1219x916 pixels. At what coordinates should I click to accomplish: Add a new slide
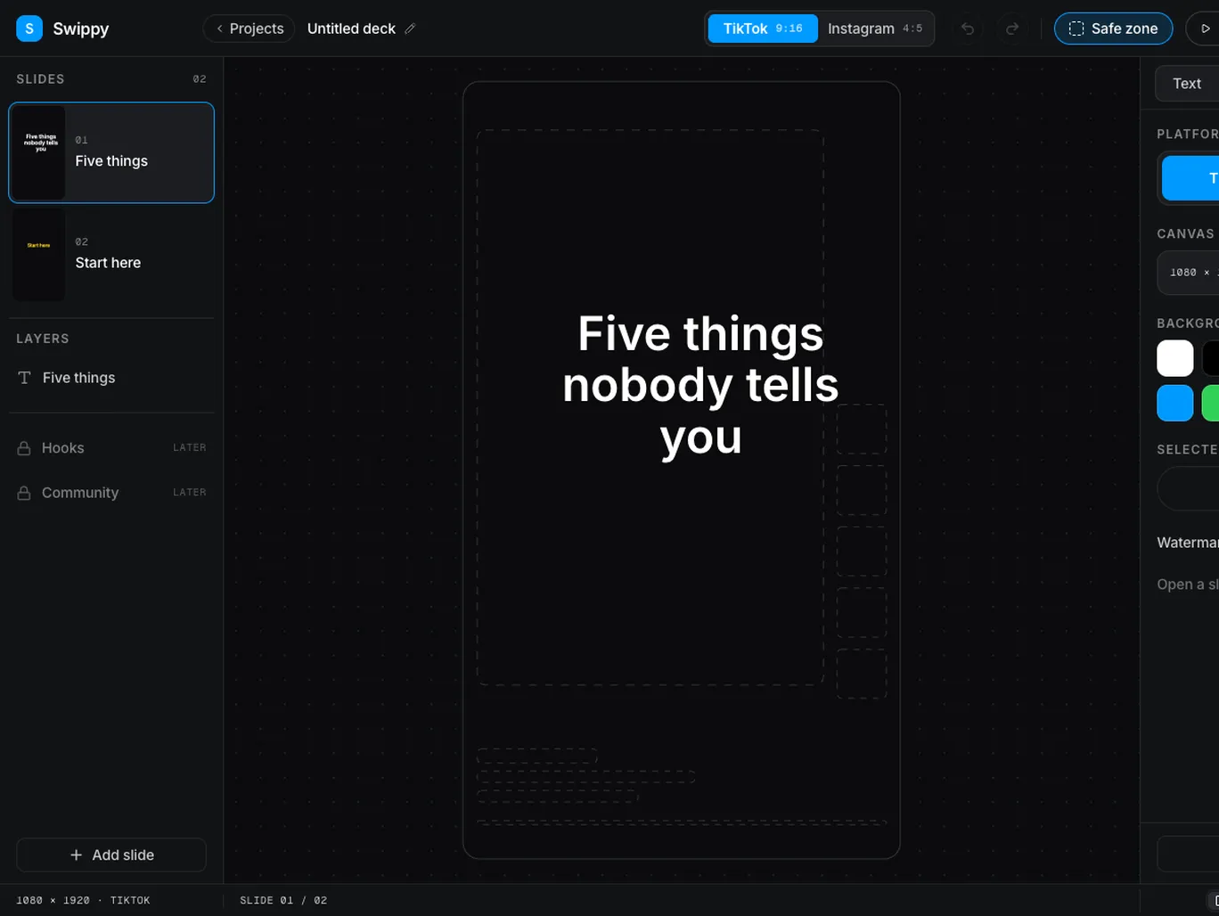coord(111,855)
